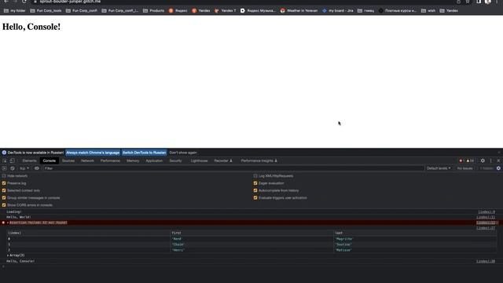Viewport: 503px width, 283px height.
Task: Click the red error count badge
Action: 461,160
